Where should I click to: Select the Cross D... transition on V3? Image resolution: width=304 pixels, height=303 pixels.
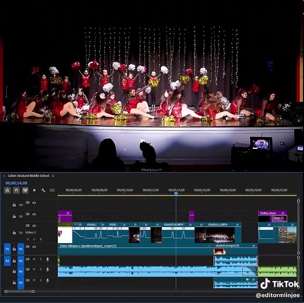tap(279, 218)
